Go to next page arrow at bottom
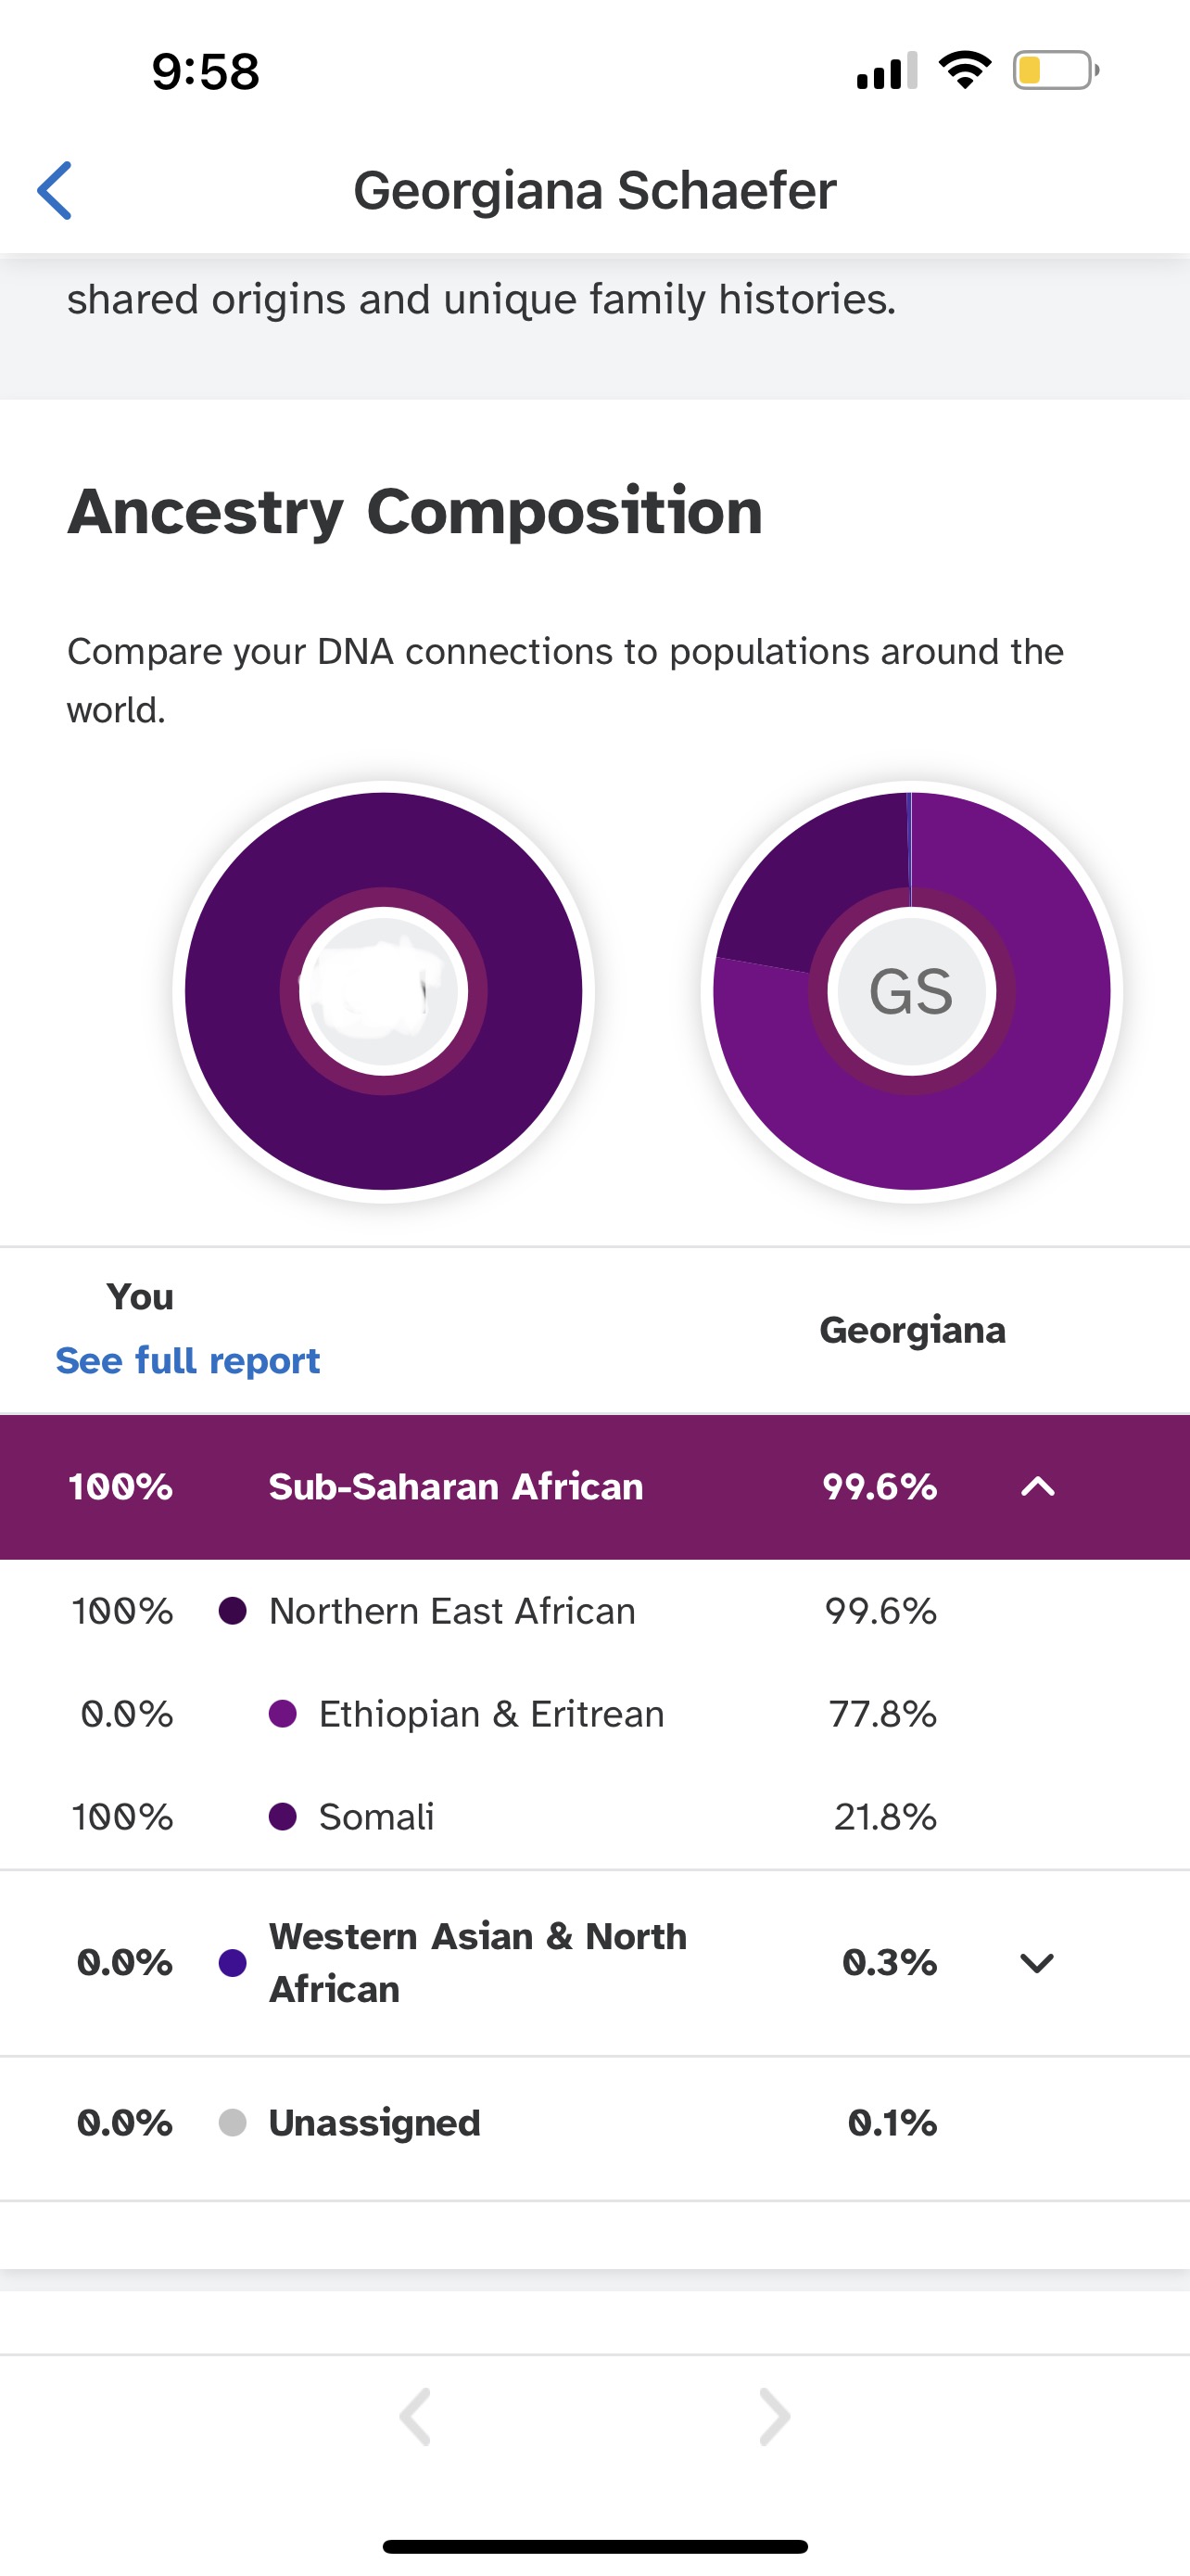 (x=775, y=2417)
